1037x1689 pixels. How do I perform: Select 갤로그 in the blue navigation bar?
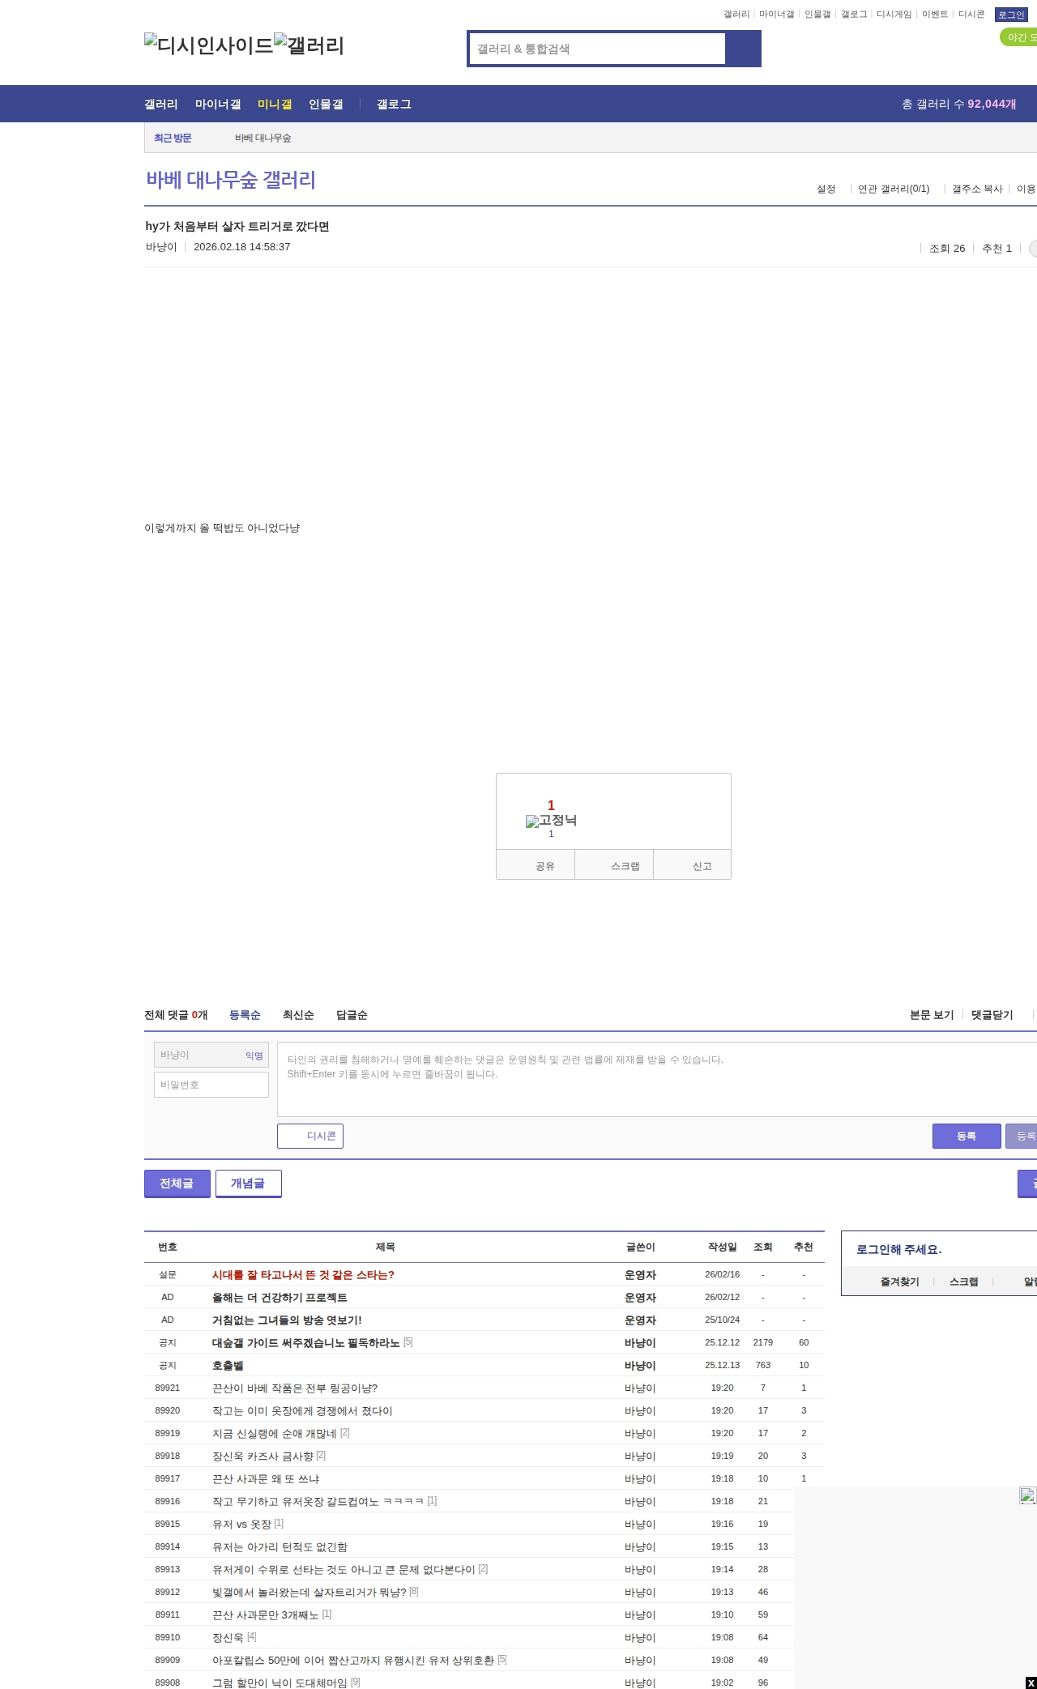(394, 104)
